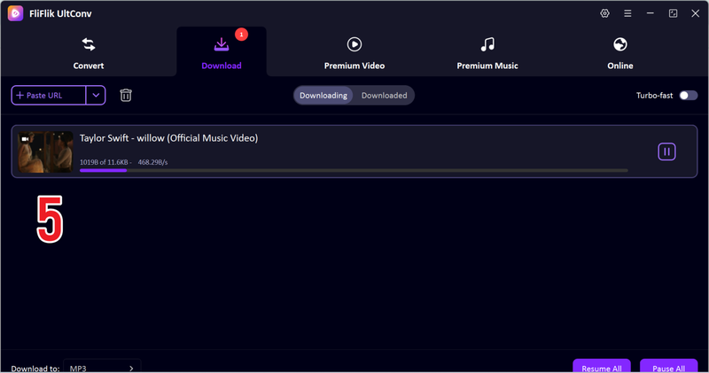
Task: Open the settings gear icon
Action: pyautogui.click(x=604, y=13)
